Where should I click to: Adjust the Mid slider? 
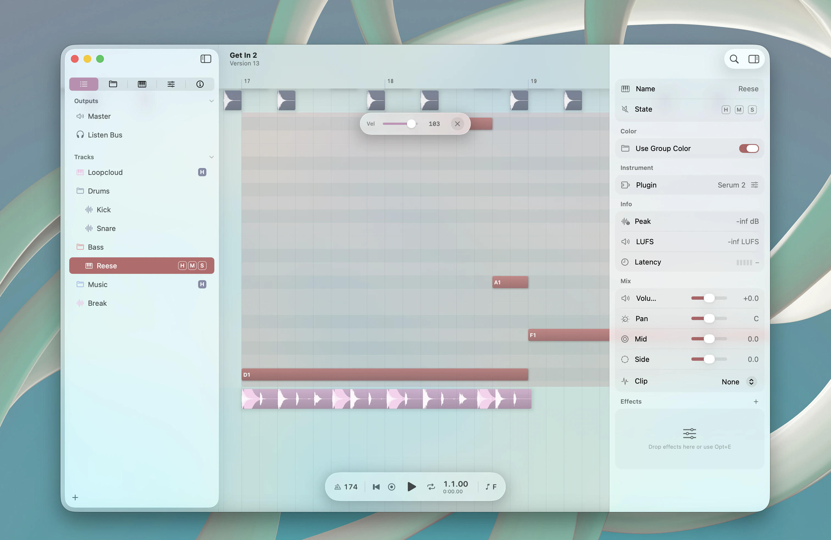tap(709, 339)
